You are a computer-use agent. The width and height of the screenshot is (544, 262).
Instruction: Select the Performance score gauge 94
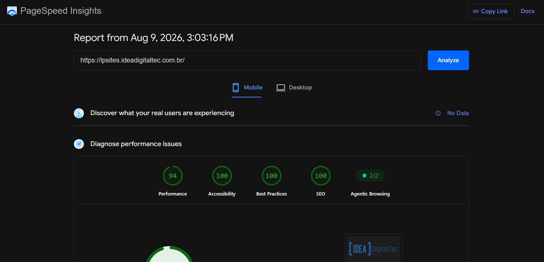point(173,176)
